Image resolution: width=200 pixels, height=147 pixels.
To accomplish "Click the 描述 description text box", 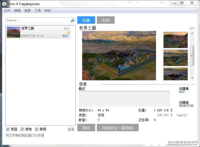I will tap(124, 99).
